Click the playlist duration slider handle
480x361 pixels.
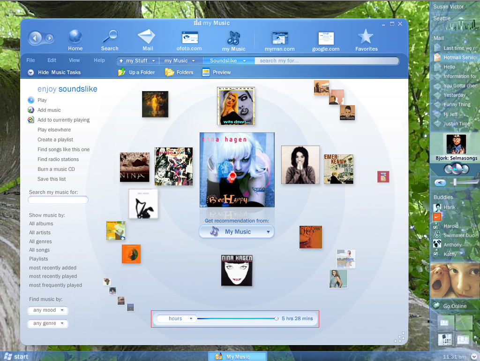[276, 319]
